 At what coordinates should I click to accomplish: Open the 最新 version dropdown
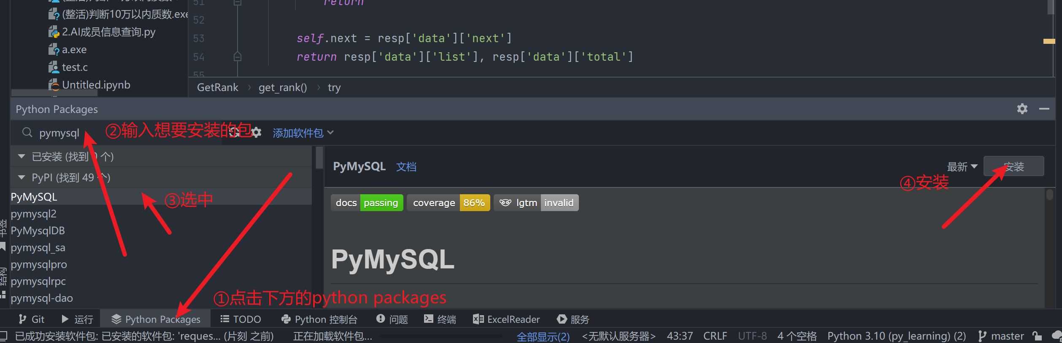pos(962,166)
